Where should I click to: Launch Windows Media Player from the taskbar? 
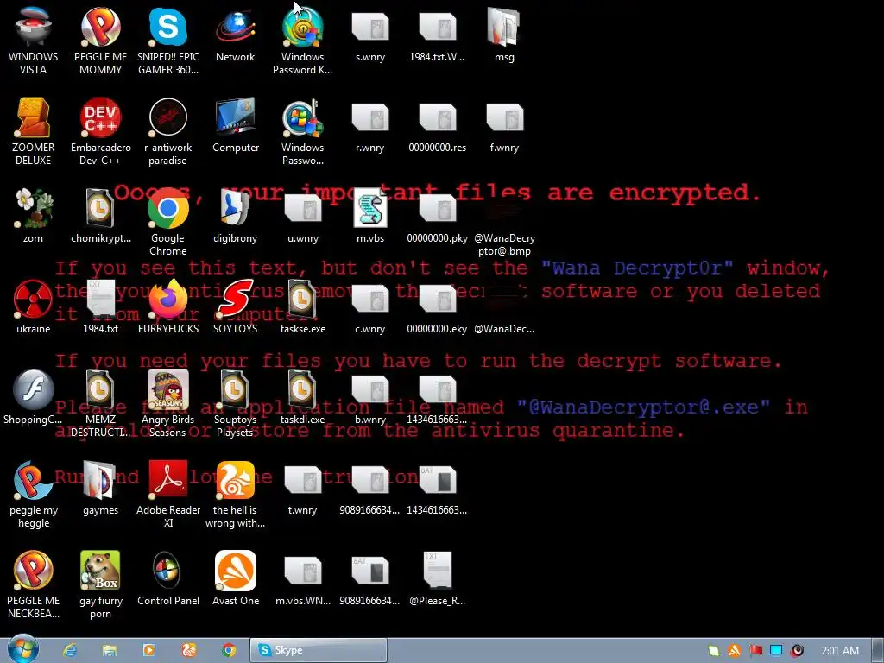(x=148, y=650)
